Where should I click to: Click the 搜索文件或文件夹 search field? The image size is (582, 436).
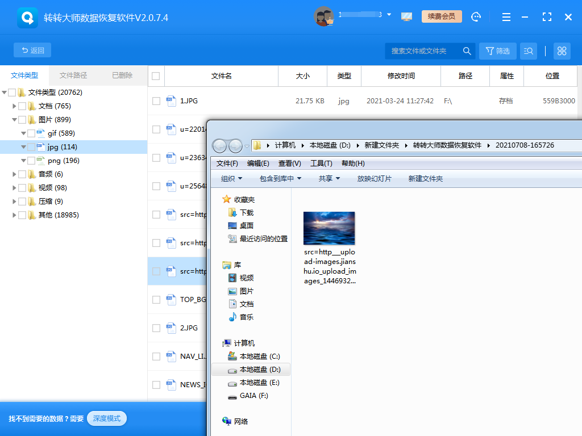coord(423,51)
